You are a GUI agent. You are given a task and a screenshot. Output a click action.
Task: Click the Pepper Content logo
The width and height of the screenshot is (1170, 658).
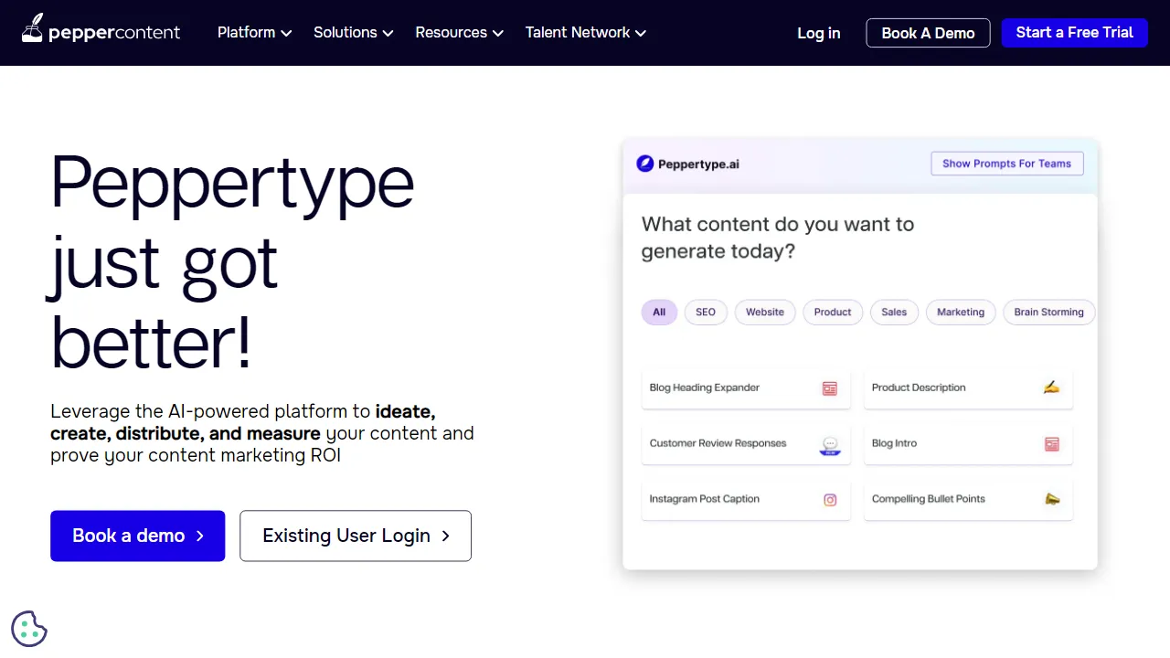(x=101, y=30)
